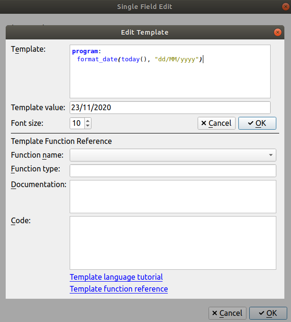The height and width of the screenshot is (322, 291).
Task: Increase font size with up arrow
Action: (88, 121)
